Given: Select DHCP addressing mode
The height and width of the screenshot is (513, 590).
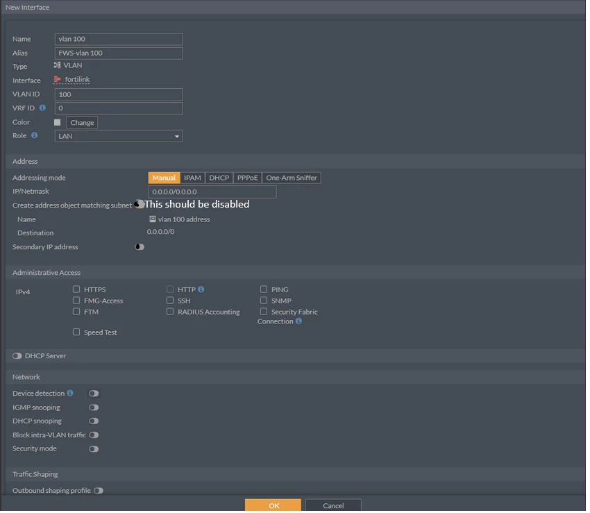Looking at the screenshot, I should tap(219, 178).
